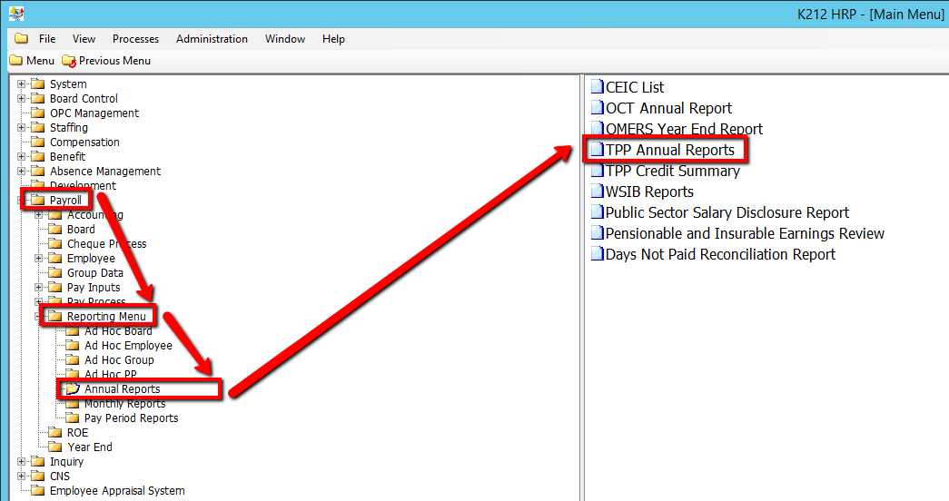
Task: Click the Employee Appraisal System folder icon
Action: [x=37, y=491]
